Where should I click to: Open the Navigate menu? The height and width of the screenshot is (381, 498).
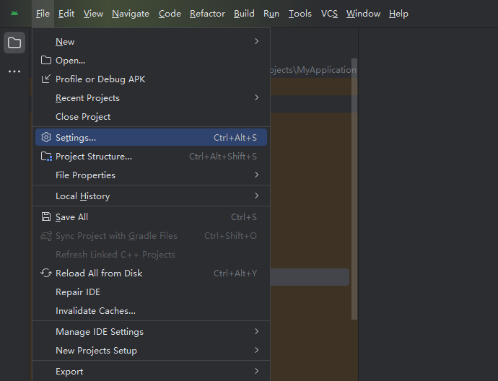131,14
